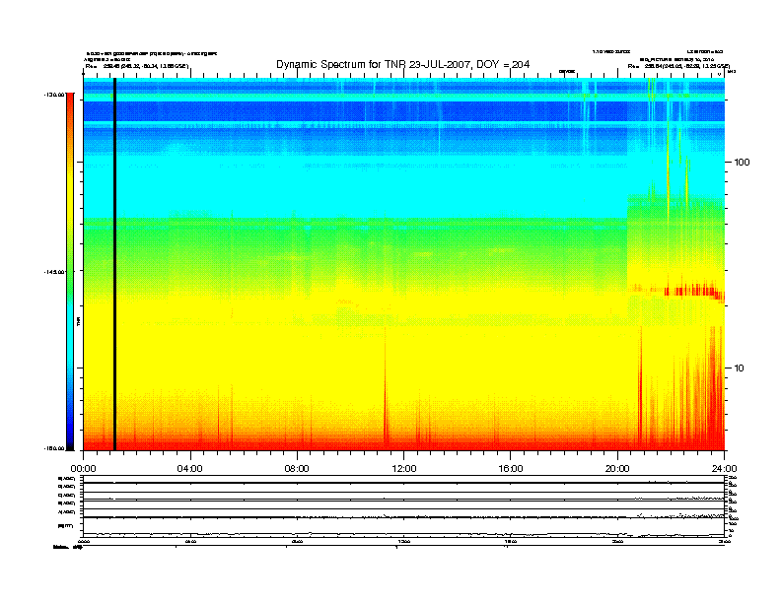Click the black vertical line in the spectrum
The image size is (781, 603).
114,264
